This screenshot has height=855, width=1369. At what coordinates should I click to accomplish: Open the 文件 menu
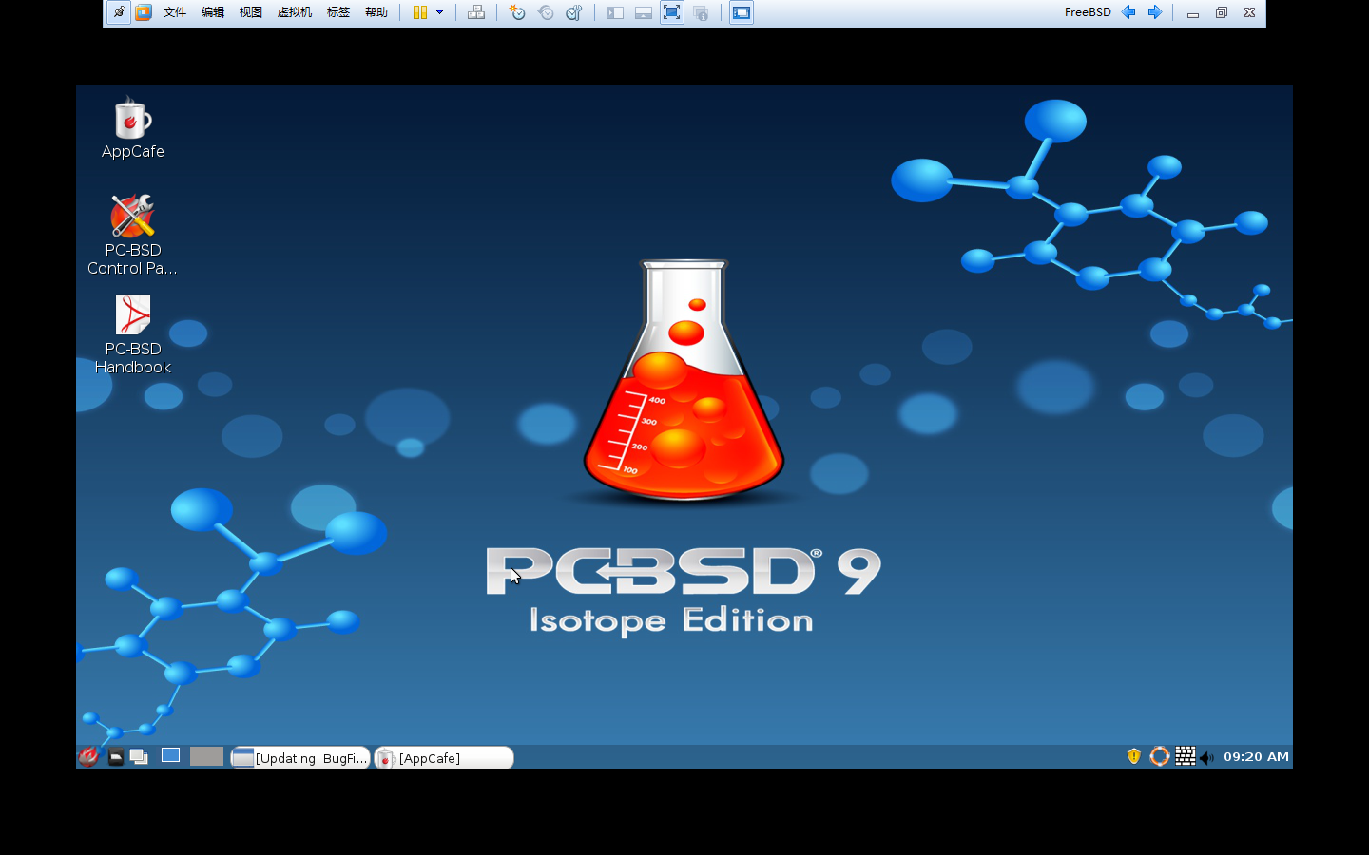click(175, 12)
